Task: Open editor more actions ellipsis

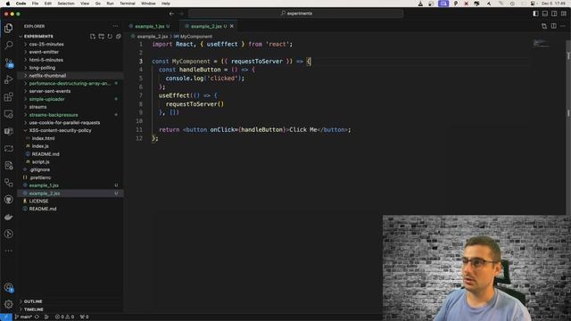Action: tap(563, 26)
